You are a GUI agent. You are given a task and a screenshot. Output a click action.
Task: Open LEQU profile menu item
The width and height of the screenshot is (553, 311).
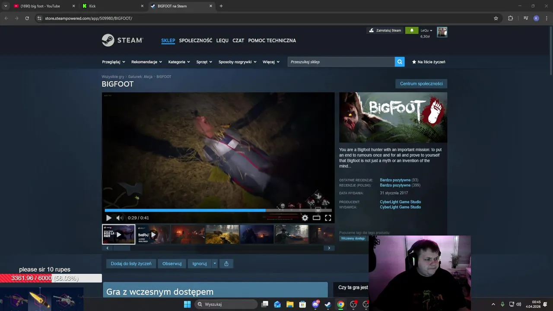[222, 41]
